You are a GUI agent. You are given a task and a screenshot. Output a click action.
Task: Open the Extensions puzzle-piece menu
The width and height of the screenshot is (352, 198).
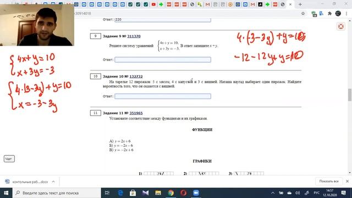tap(329, 13)
